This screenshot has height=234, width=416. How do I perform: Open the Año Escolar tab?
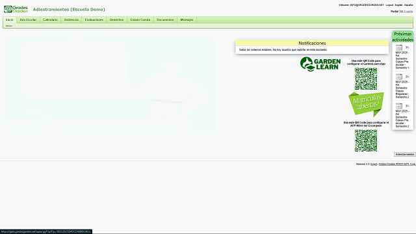tap(28, 19)
